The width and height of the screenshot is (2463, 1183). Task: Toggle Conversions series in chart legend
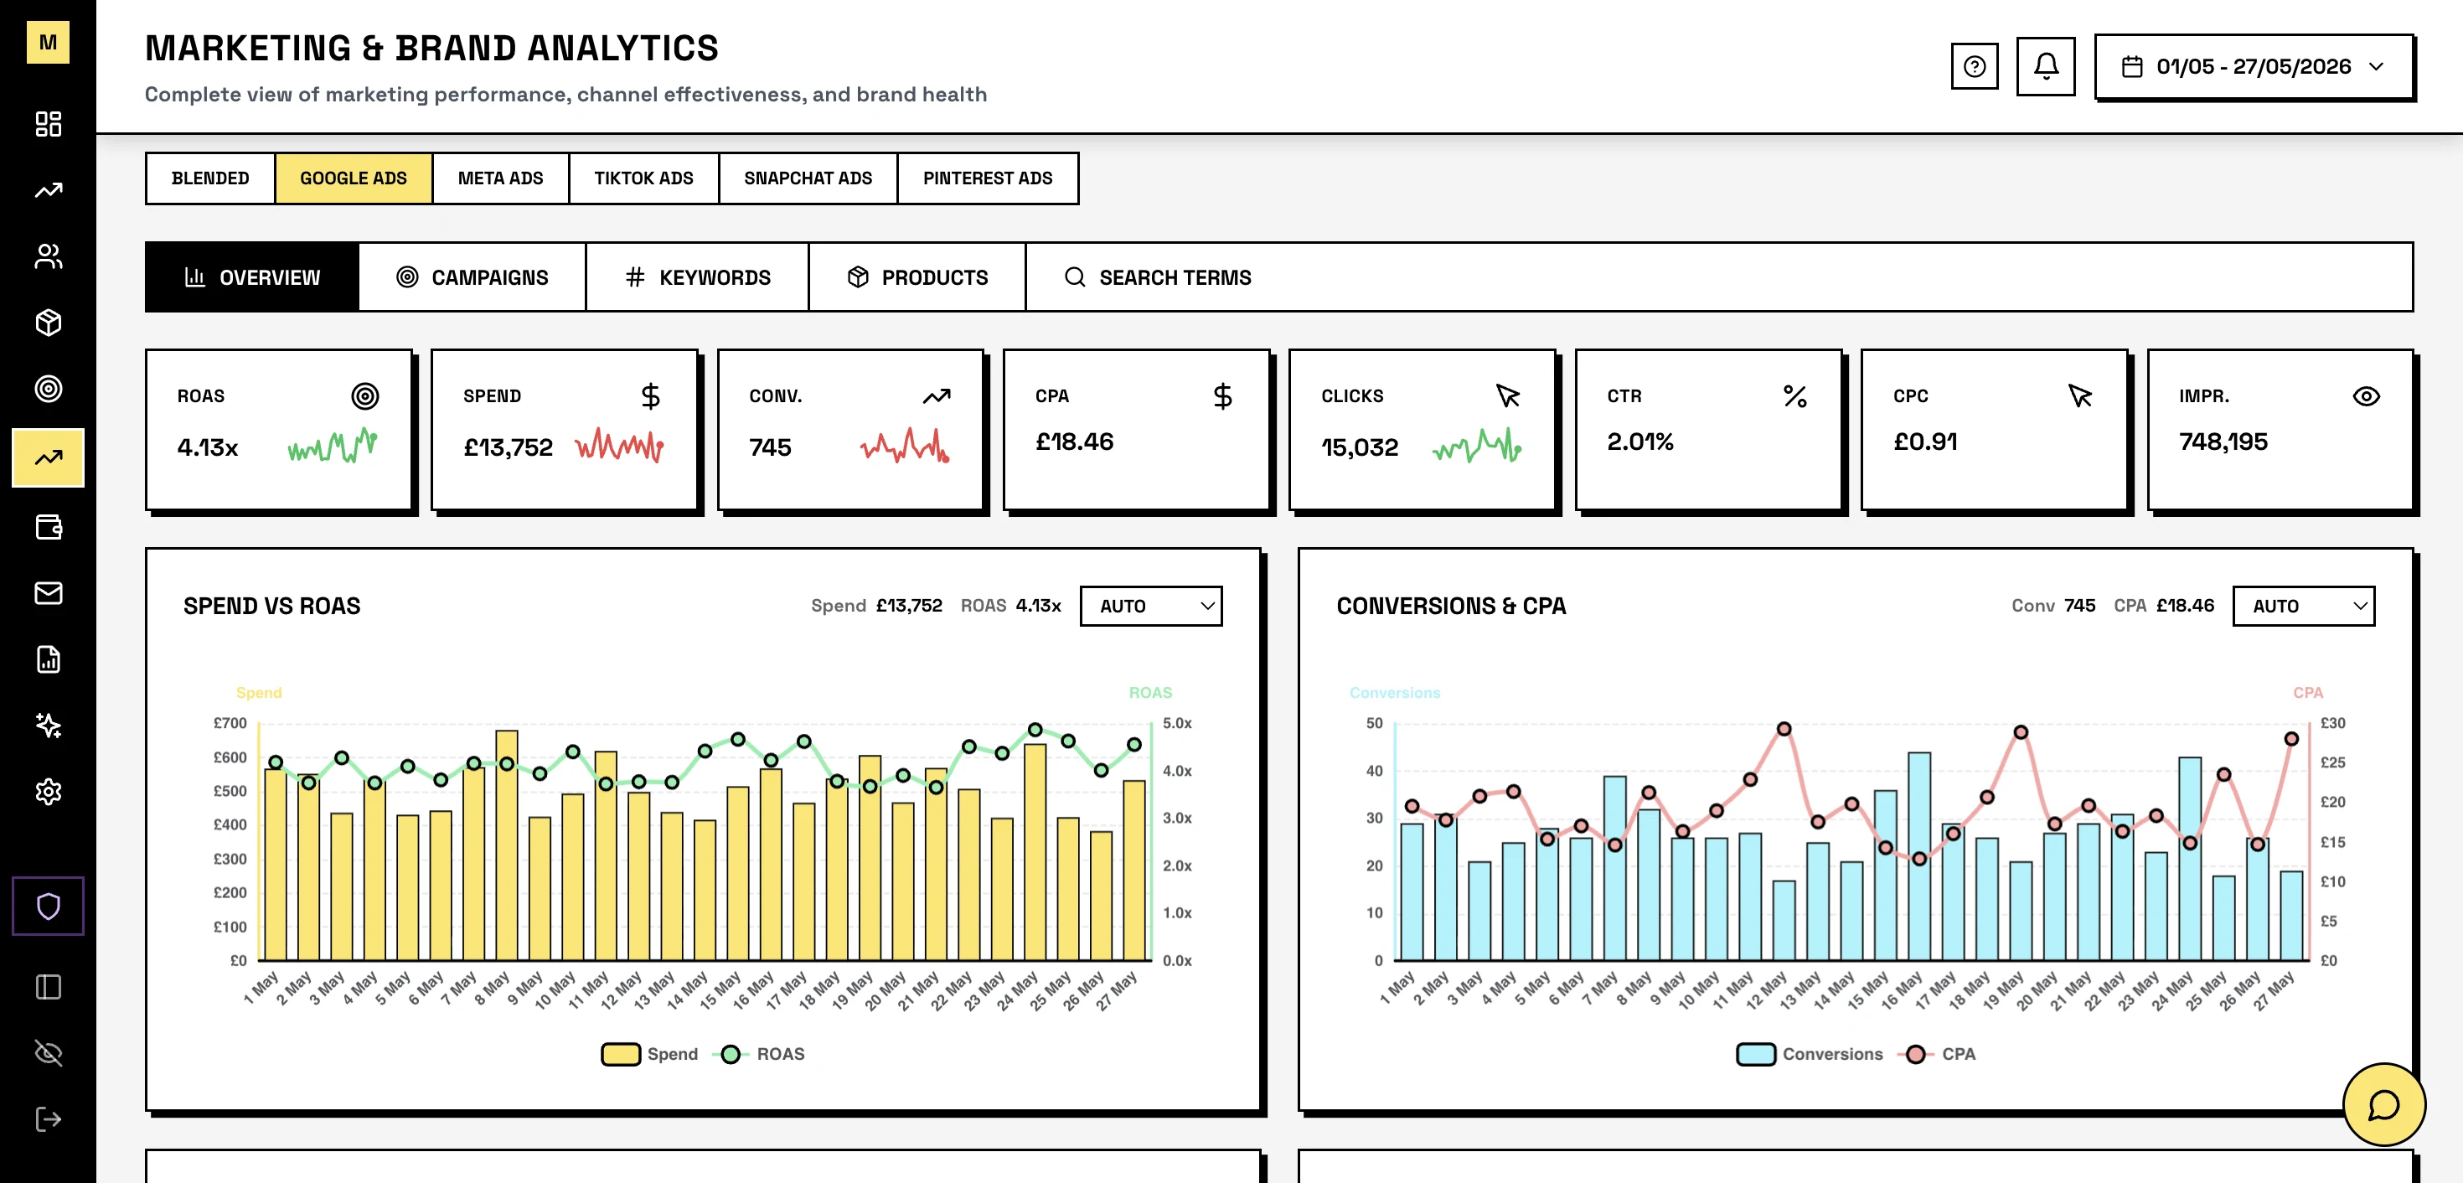click(1809, 1054)
